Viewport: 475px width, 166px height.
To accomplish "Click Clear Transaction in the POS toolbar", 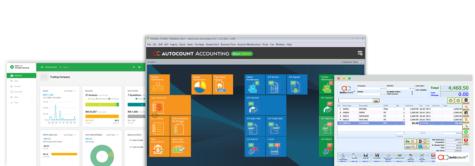I will (x=343, y=157).
